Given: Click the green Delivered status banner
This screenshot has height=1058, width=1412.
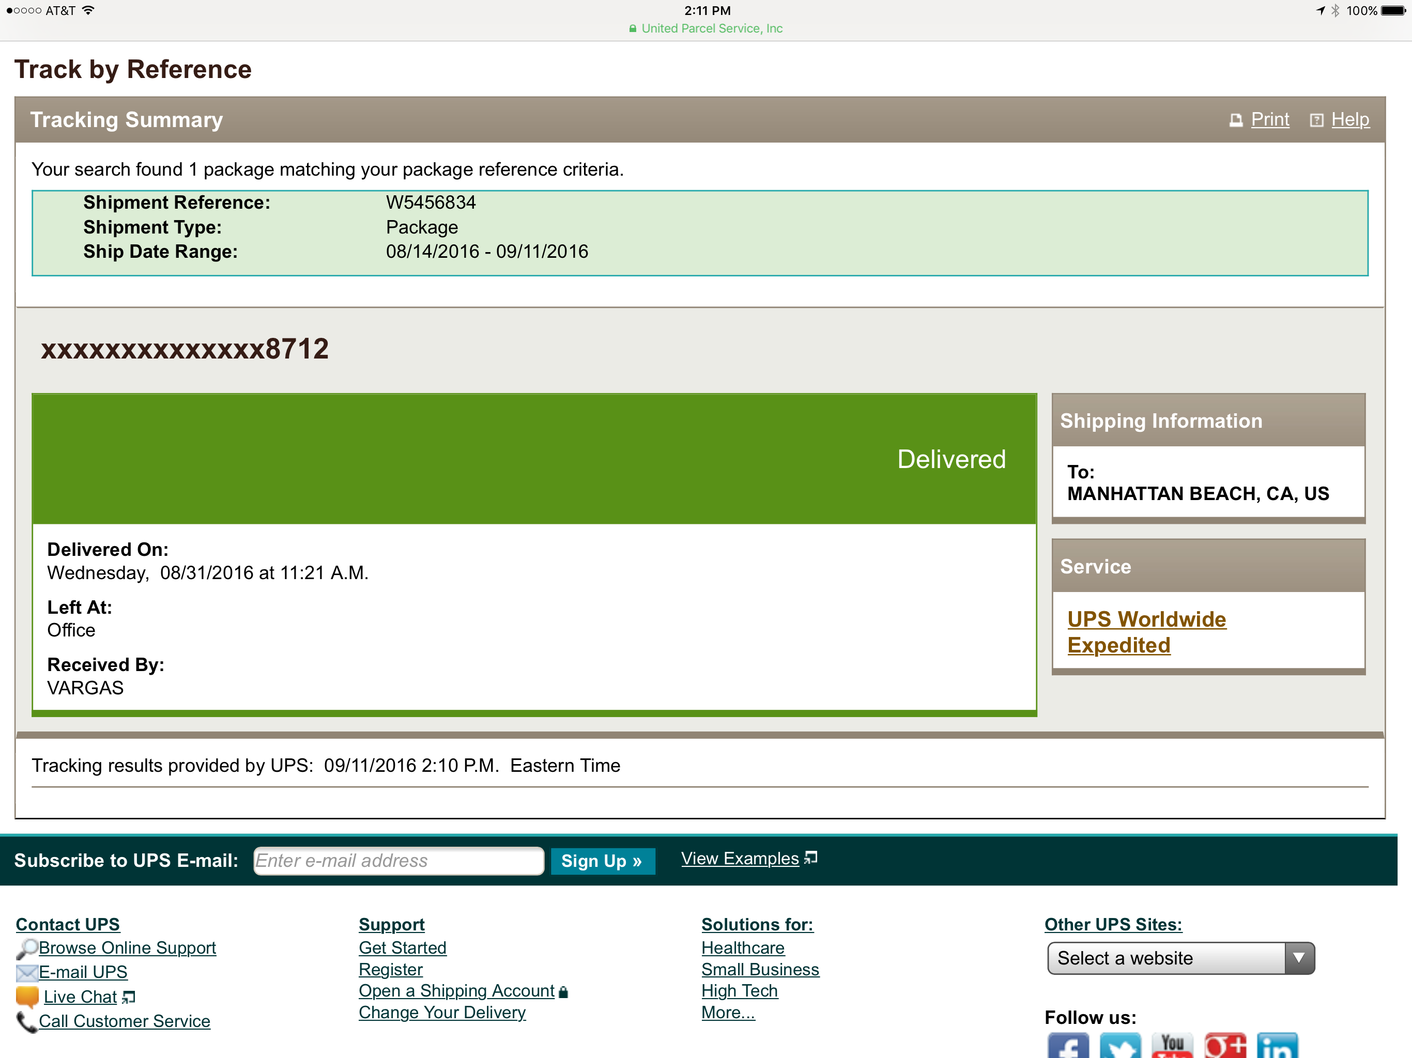Looking at the screenshot, I should tap(534, 459).
